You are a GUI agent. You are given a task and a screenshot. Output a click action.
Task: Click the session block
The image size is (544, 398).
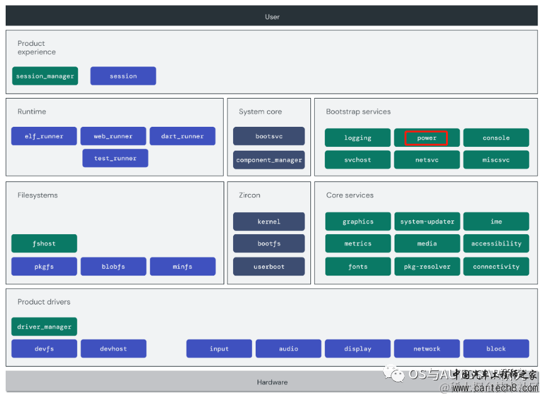click(123, 76)
